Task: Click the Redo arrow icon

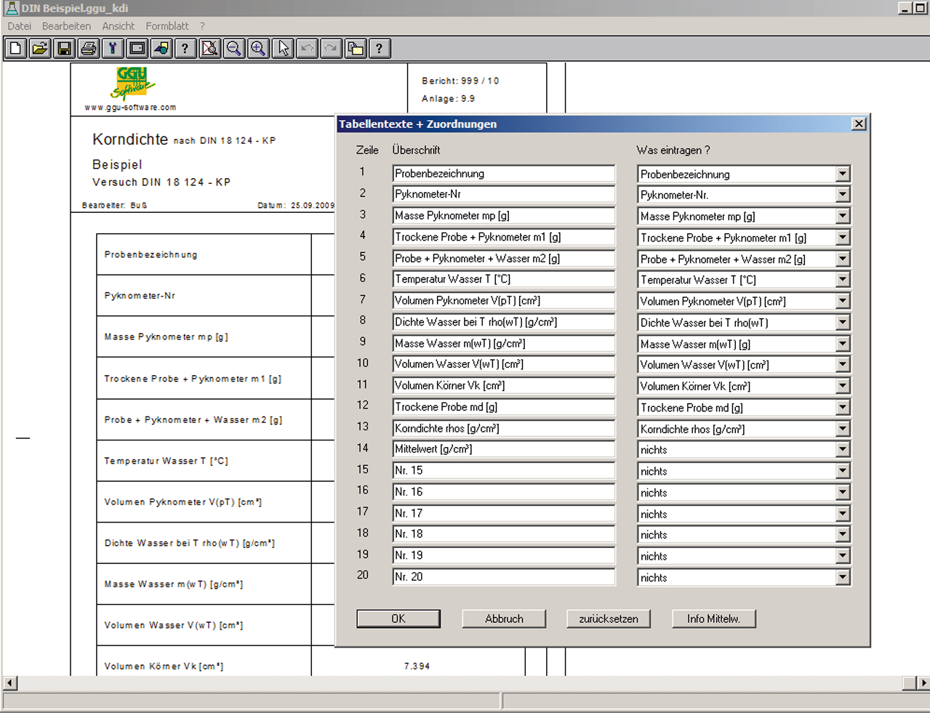Action: [x=331, y=49]
